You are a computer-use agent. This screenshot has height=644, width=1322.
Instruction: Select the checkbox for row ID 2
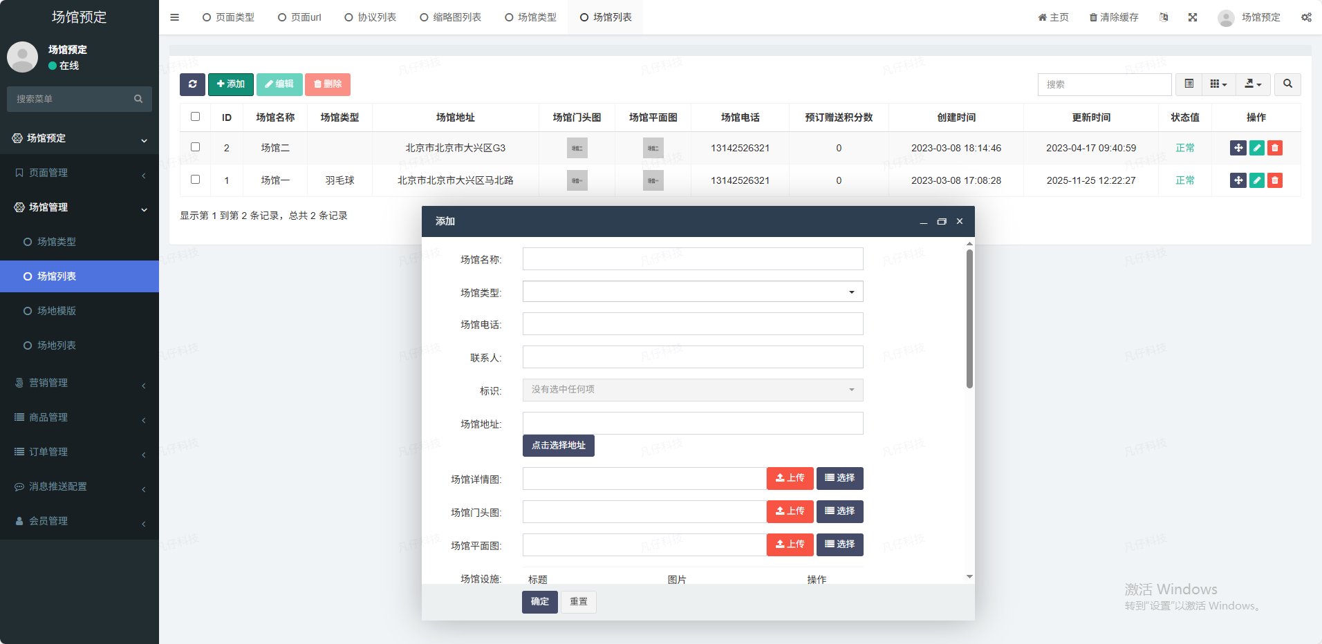(196, 147)
